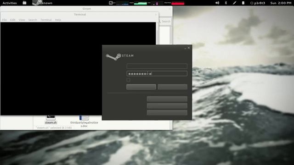The image size is (294, 165).
Task: Select the steam.sh file icon
Action: 51,118
